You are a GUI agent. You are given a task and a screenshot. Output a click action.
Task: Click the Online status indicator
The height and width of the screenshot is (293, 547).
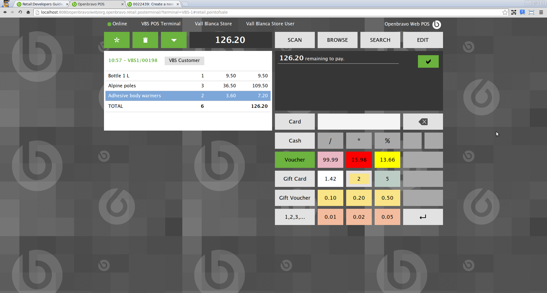coord(117,24)
